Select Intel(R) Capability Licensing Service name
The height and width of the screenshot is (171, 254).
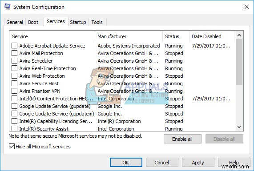(x=56, y=121)
